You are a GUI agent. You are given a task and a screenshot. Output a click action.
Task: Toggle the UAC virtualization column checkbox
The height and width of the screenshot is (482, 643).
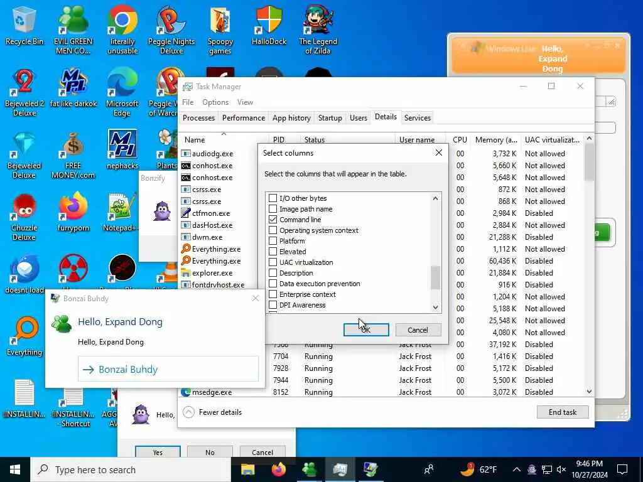(x=273, y=262)
